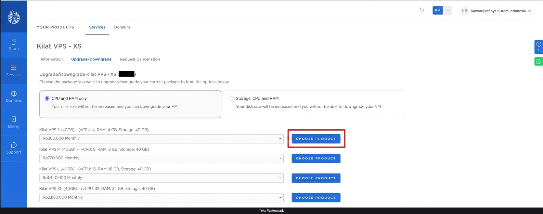Open the Information tab

tap(52, 59)
